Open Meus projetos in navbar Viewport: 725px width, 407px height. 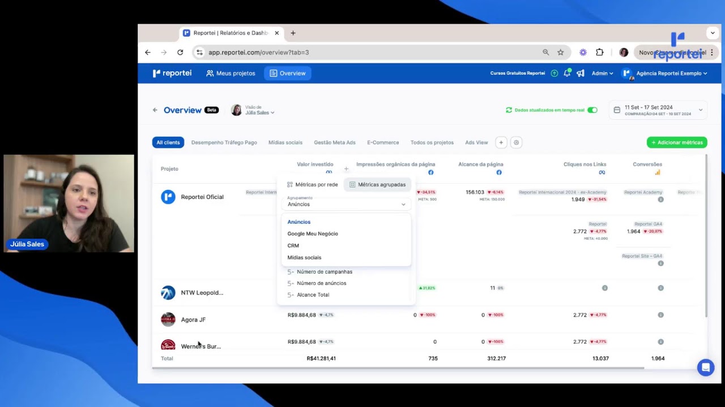[x=231, y=73]
